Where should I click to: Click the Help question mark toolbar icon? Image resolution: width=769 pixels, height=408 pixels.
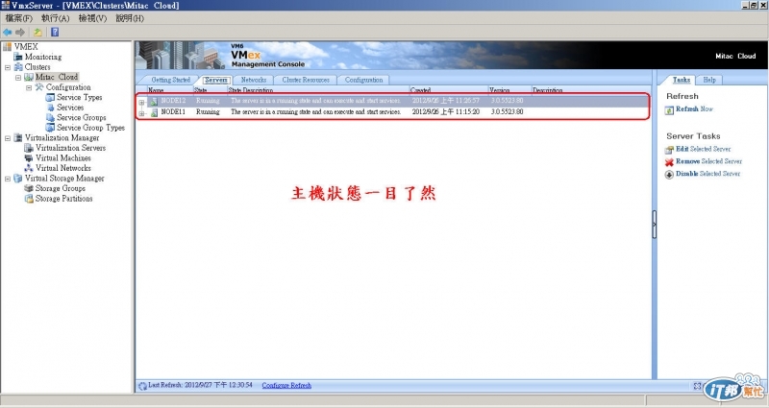pyautogui.click(x=55, y=33)
